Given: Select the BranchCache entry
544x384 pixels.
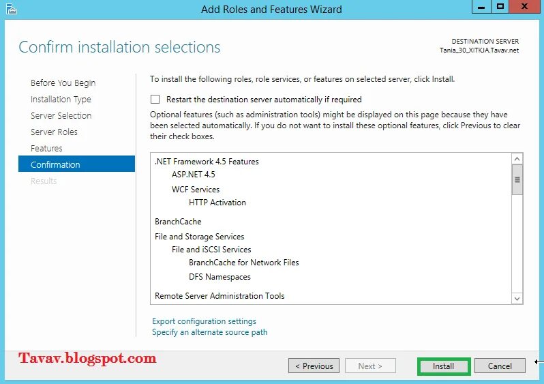Looking at the screenshot, I should (x=178, y=222).
